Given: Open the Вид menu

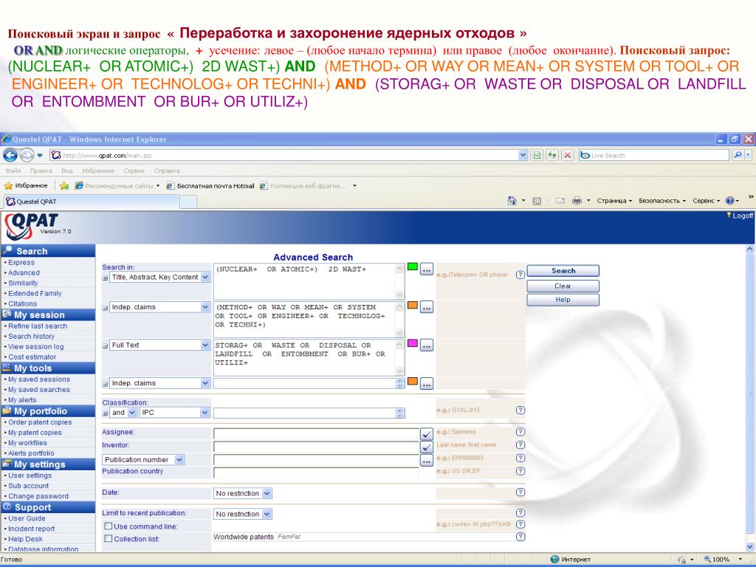Looking at the screenshot, I should point(67,171).
